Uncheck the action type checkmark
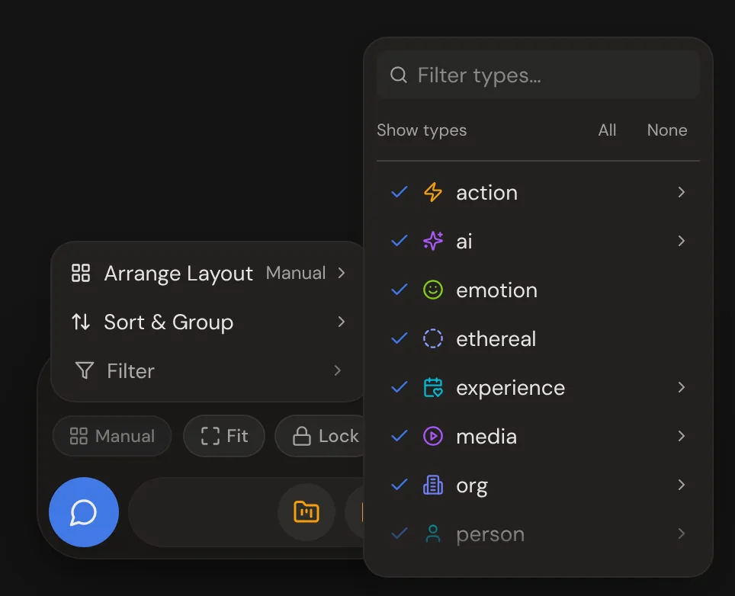Image resolution: width=735 pixels, height=596 pixels. click(400, 192)
